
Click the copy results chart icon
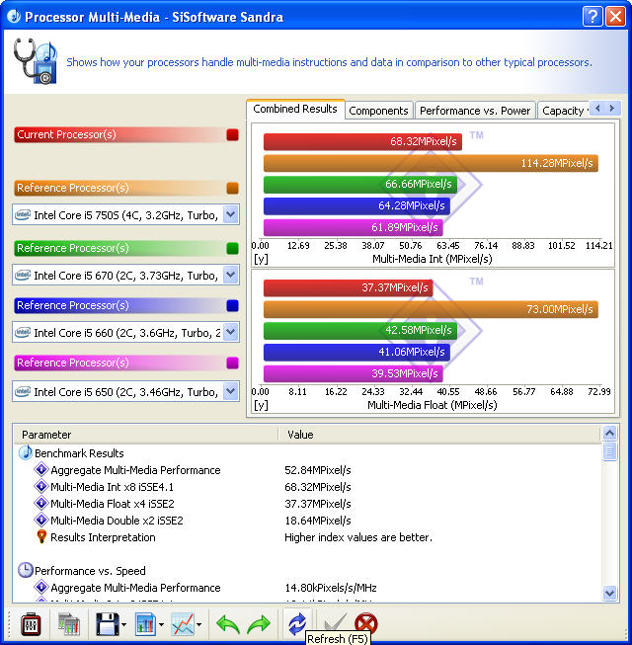pos(69,624)
